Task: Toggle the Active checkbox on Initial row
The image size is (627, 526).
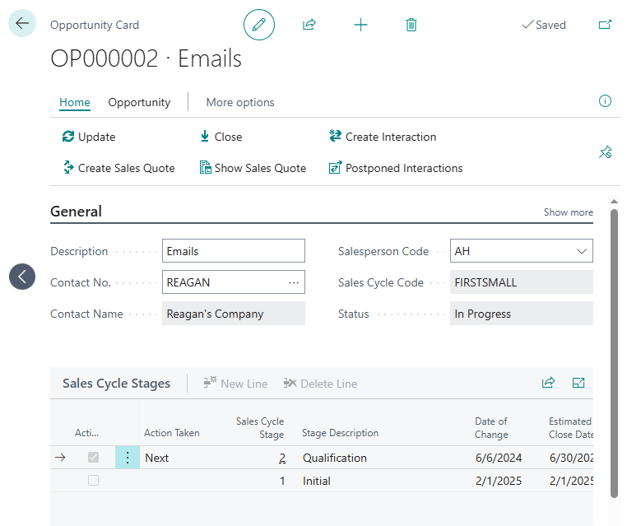Action: coord(93,481)
